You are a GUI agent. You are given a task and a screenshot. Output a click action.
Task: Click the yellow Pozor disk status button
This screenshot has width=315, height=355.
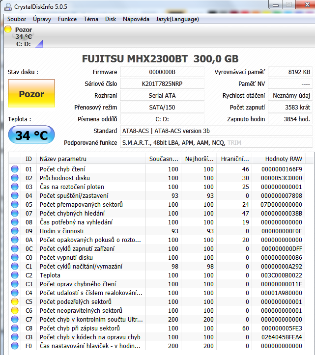(31, 93)
